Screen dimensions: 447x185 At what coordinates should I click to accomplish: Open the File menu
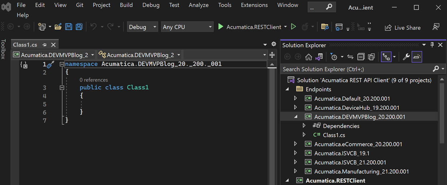click(x=21, y=5)
